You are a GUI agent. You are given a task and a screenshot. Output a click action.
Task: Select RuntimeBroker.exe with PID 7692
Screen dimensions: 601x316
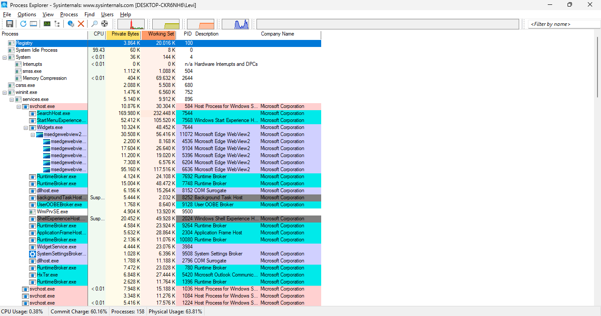coord(161,176)
